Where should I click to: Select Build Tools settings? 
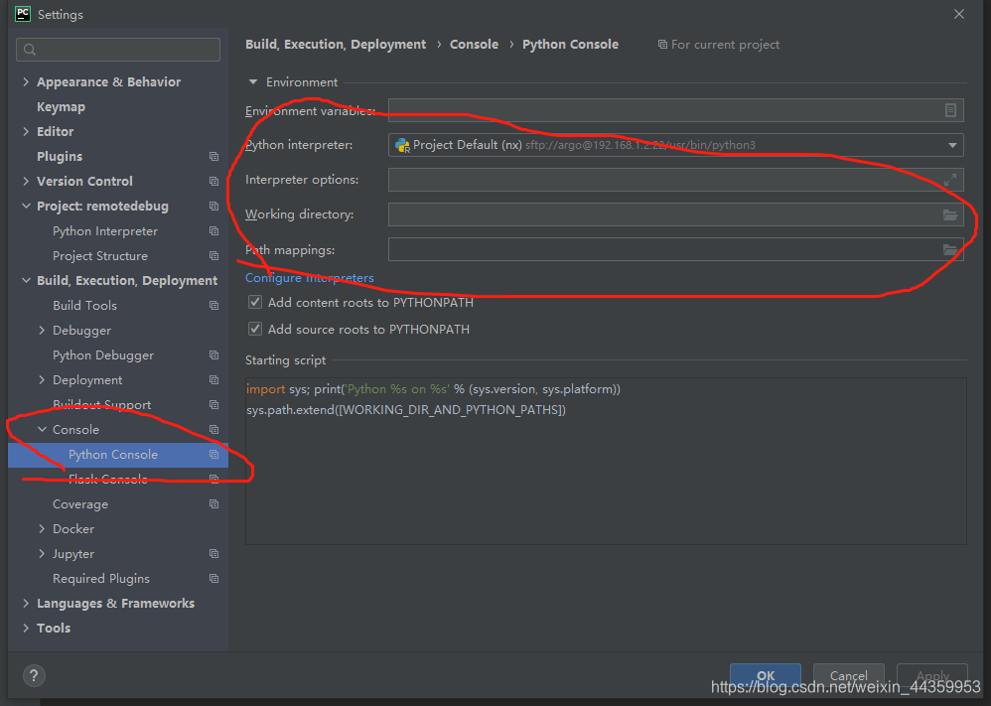point(84,305)
